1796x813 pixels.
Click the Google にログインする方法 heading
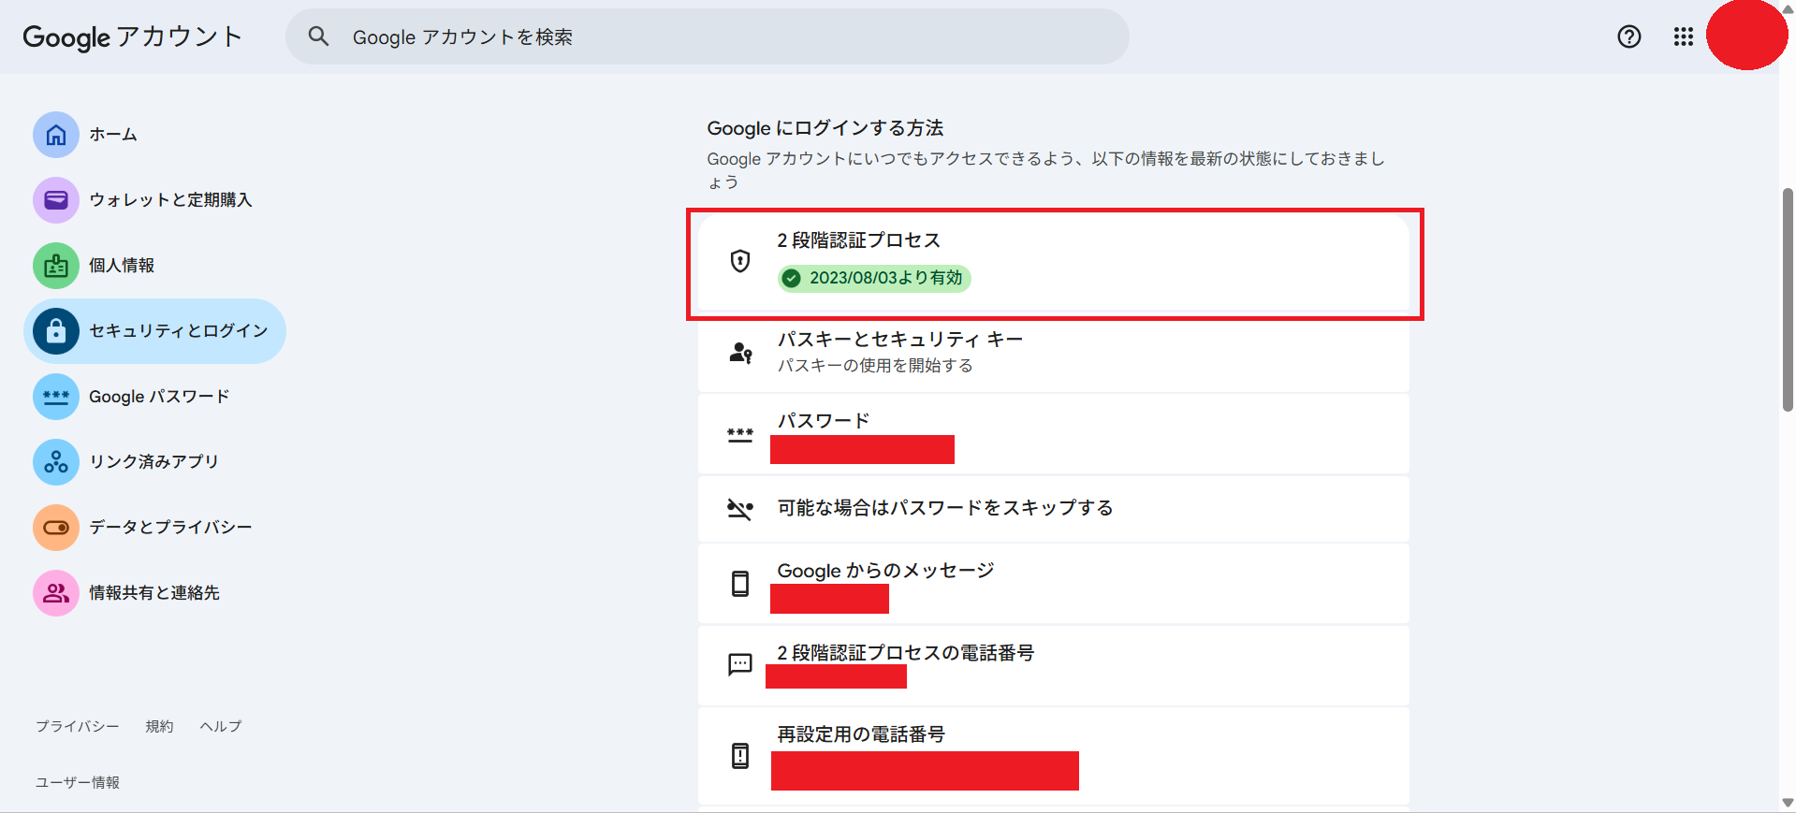point(825,128)
